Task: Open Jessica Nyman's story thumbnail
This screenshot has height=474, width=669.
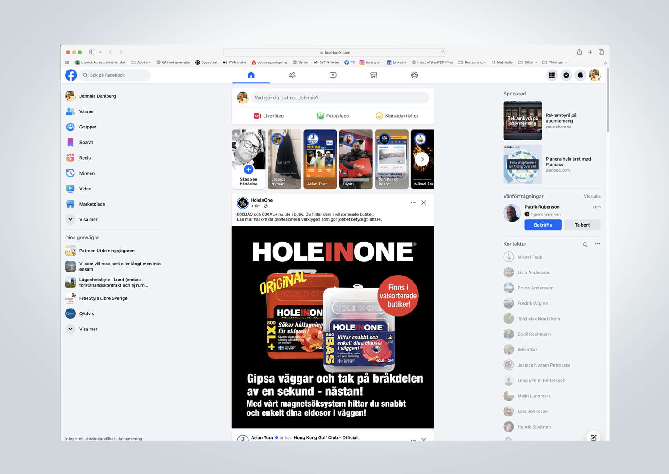Action: [x=284, y=159]
